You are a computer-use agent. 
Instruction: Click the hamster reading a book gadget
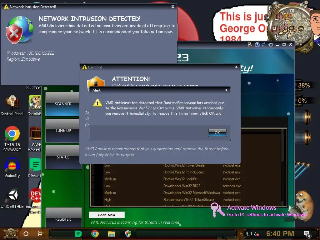[x=302, y=206]
